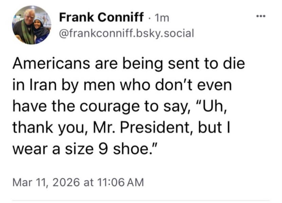
Task: Click Frank Conniff's profile avatar photo
Action: 31,25
